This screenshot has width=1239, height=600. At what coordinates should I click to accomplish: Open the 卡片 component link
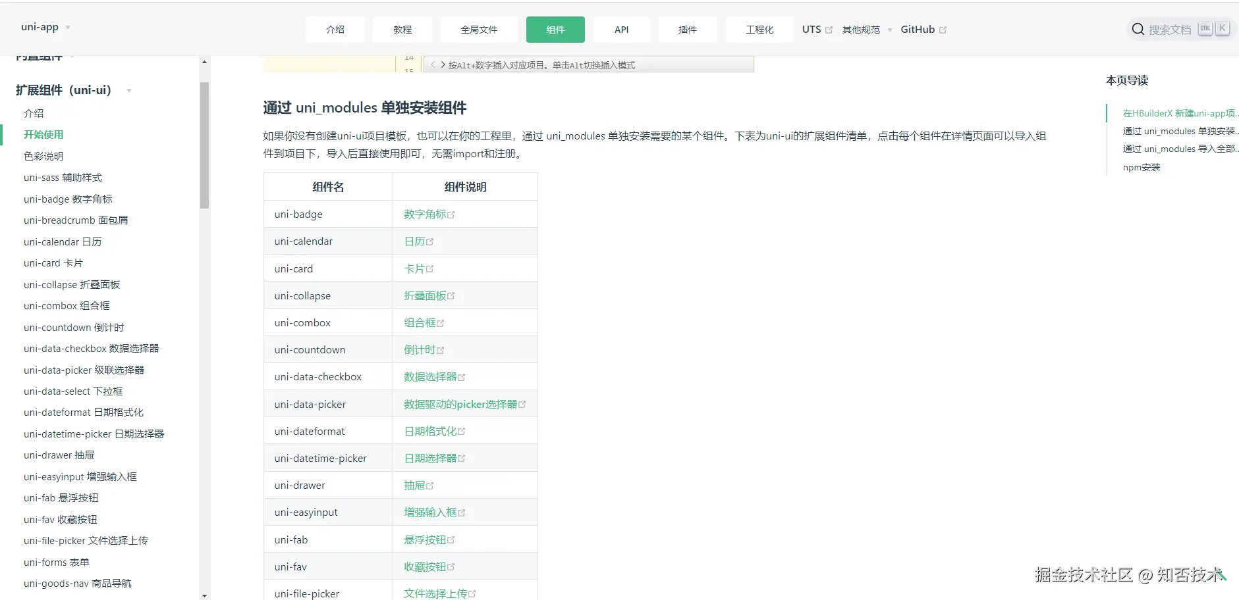pyautogui.click(x=418, y=268)
